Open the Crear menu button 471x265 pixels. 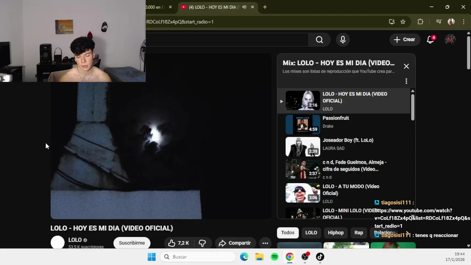click(x=404, y=40)
